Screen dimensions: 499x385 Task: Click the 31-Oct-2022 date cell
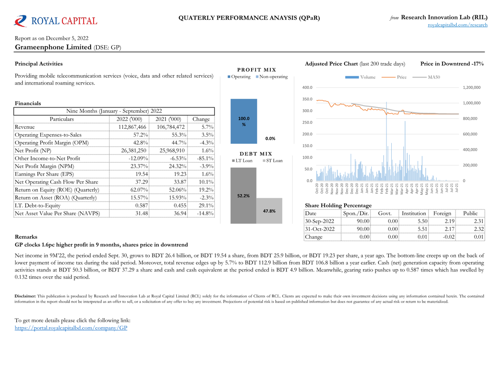click(320, 229)
